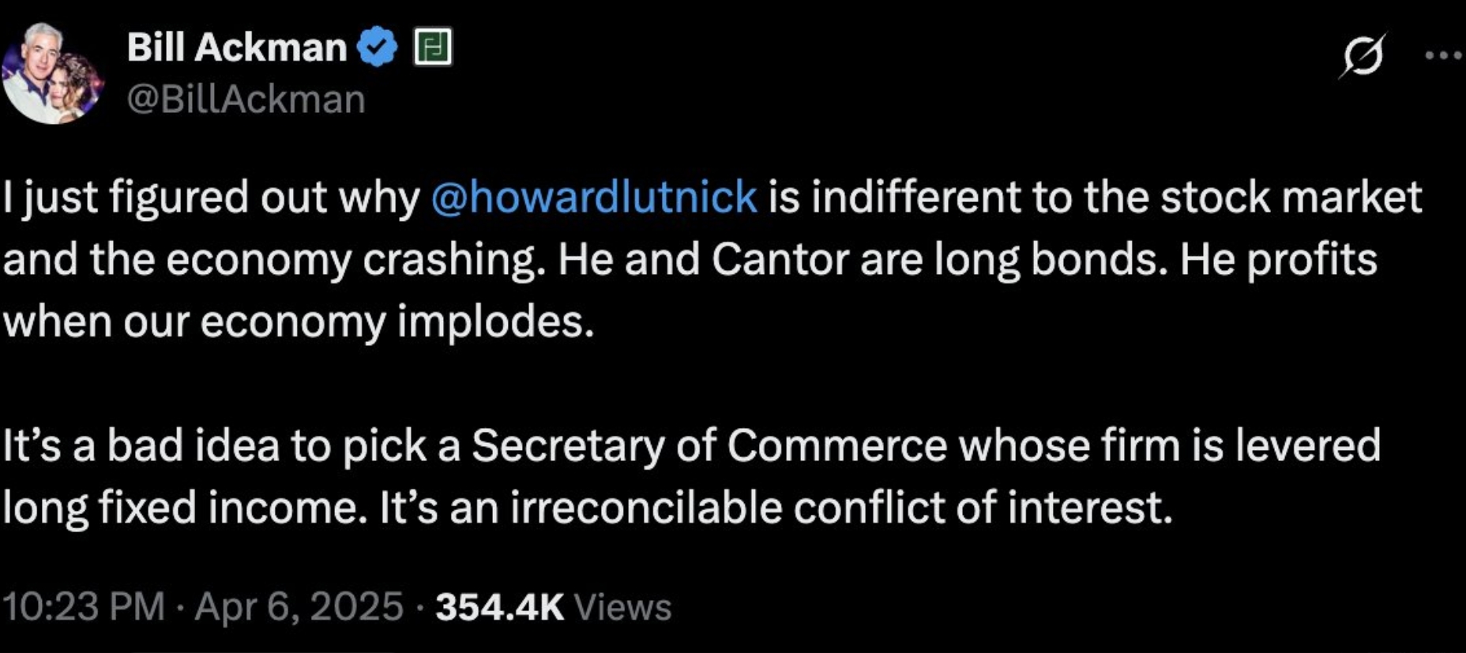1466x653 pixels.
Task: Click the Apr 6, 2025 date
Action: [299, 606]
